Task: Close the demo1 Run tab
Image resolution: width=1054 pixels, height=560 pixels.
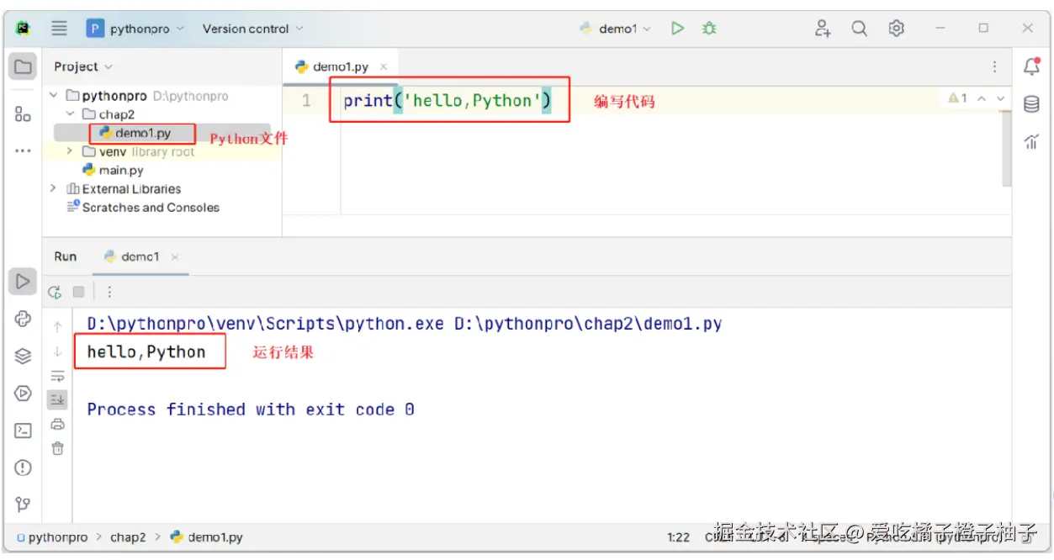Action: [x=175, y=257]
